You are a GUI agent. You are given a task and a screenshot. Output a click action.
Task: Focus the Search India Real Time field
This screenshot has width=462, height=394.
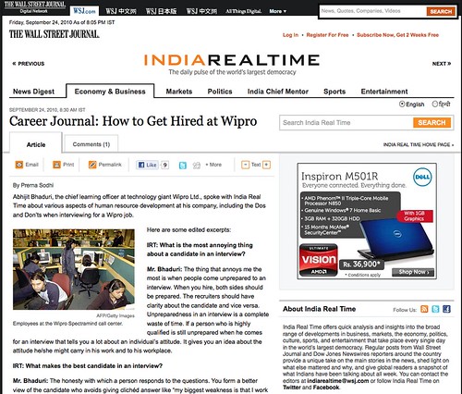[x=346, y=123]
